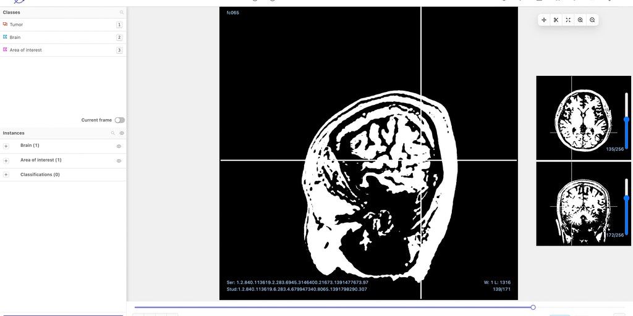Hide the Brain (1) instance group
Image resolution: width=633 pixels, height=316 pixels.
119,146
